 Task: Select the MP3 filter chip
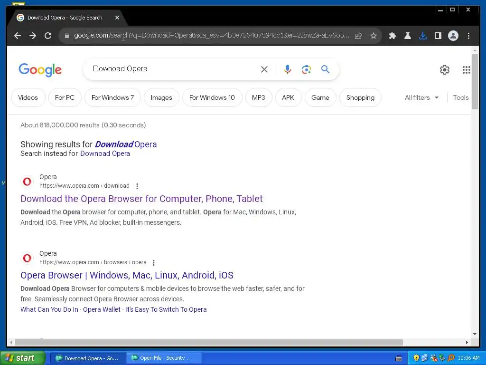pyautogui.click(x=259, y=97)
